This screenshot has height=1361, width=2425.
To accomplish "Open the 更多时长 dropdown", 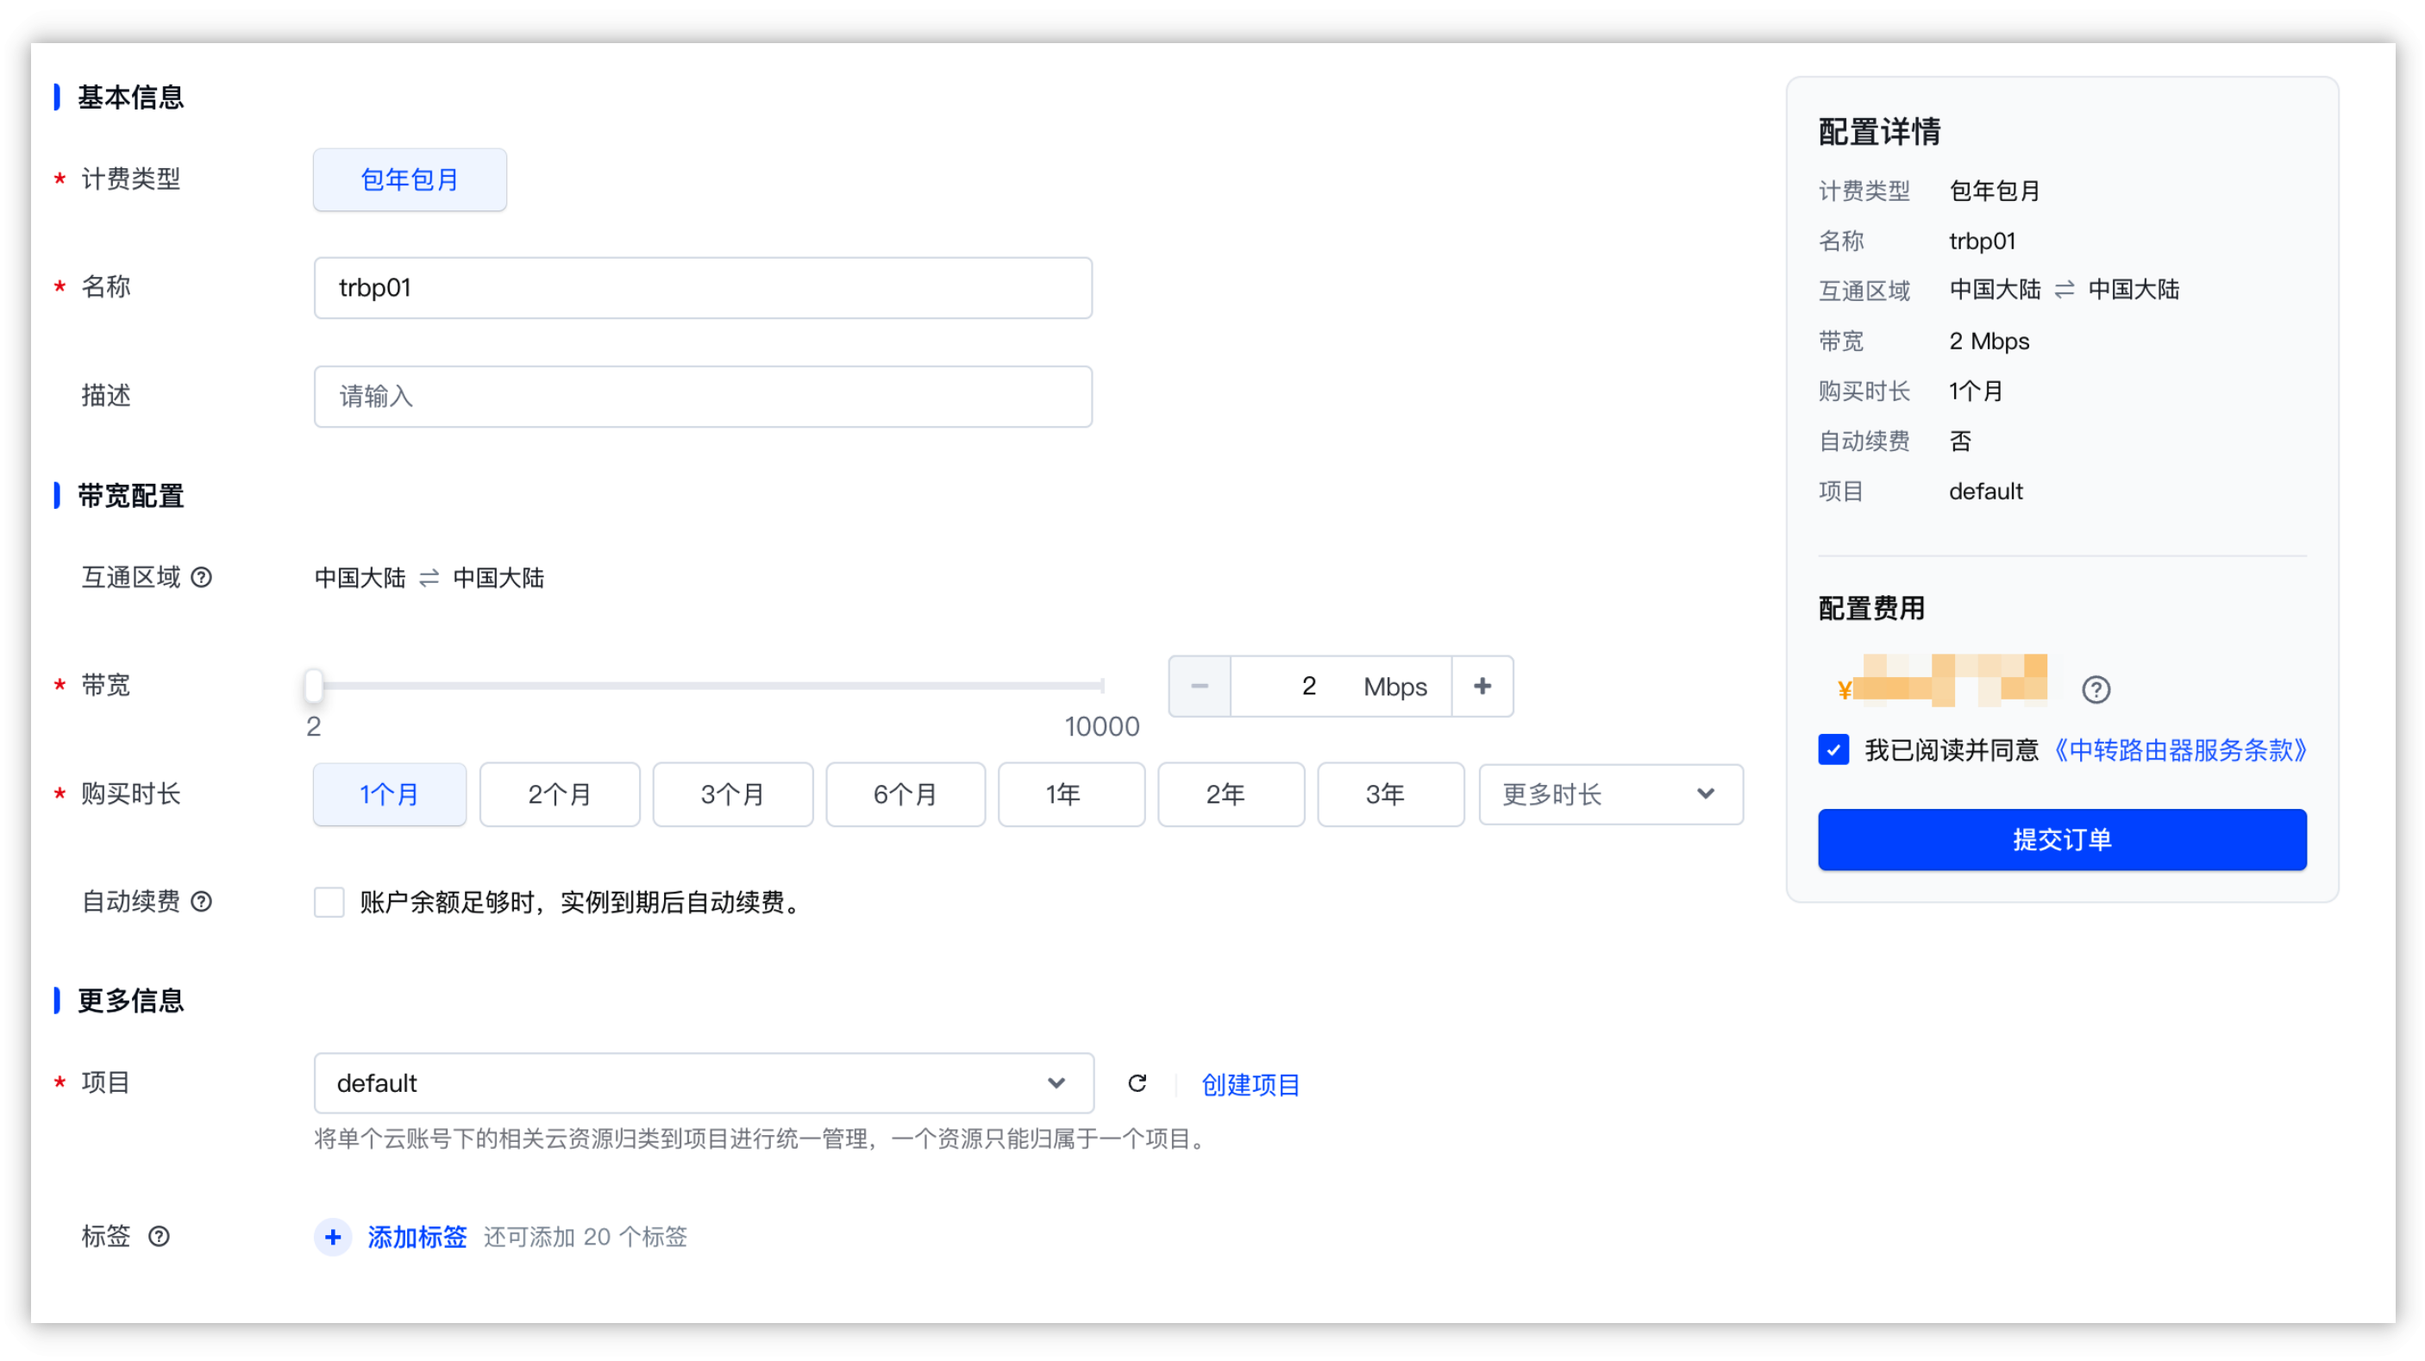I will (x=1611, y=794).
